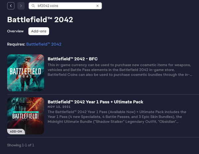Screen dimensions: 199x154
Task: Go forward using the right arrow button
Action: tap(21, 6)
